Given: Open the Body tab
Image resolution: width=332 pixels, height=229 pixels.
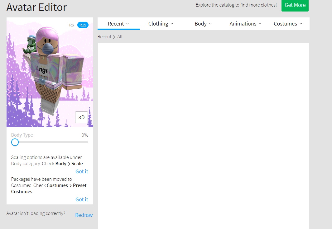Looking at the screenshot, I should tap(201, 23).
